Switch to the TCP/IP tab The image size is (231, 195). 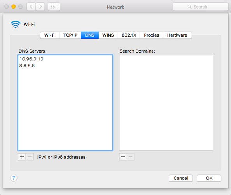(x=70, y=35)
